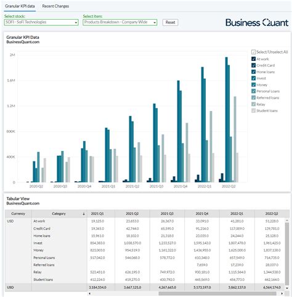Click the 2020 Q2 axis label
The width and height of the screenshot is (292, 297).
36,186
